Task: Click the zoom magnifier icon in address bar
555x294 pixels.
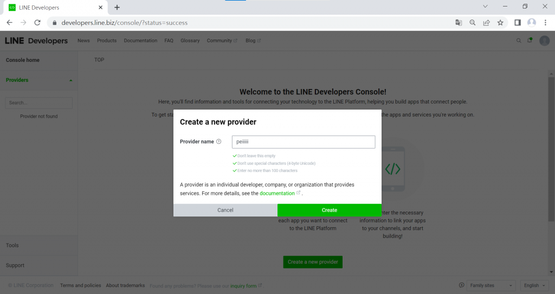Action: click(473, 23)
